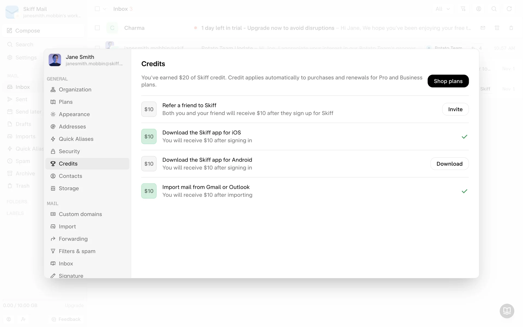Click the filter icon in top toolbar
This screenshot has width=523, height=327.
[x=463, y=9]
